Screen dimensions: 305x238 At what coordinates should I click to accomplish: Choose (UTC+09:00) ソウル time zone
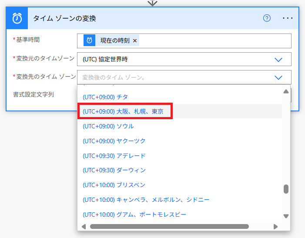(x=108, y=126)
